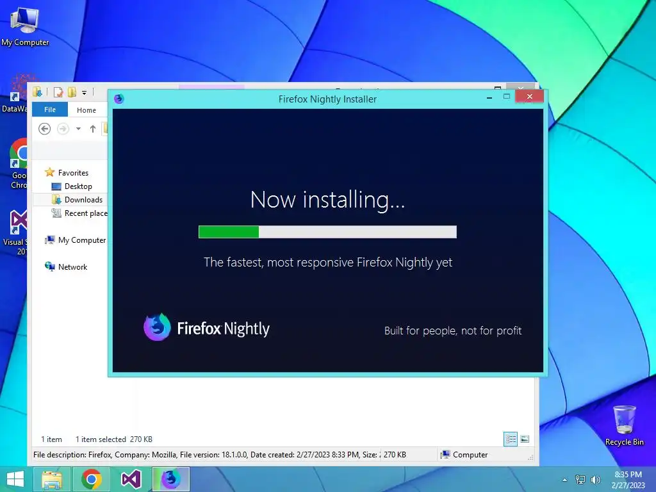Viewport: 656px width, 492px height.
Task: Close the Firefox Nightly Installer window
Action: [530, 97]
